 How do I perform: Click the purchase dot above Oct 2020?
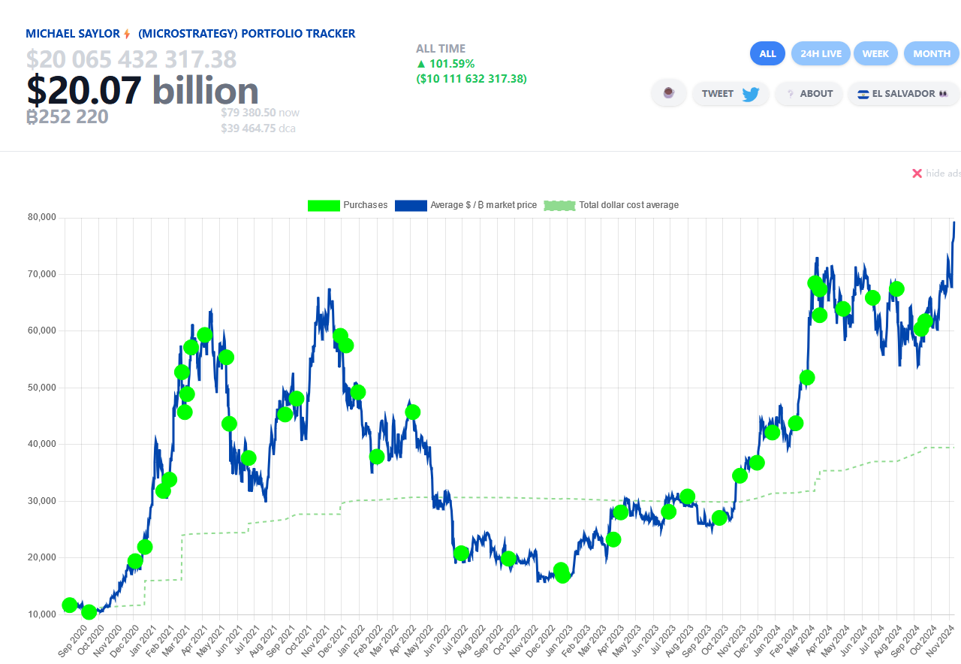[x=89, y=611]
